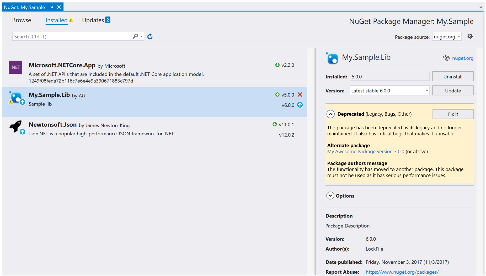The height and width of the screenshot is (276, 486).
Task: Switch to the Browse tab
Action: tap(22, 20)
